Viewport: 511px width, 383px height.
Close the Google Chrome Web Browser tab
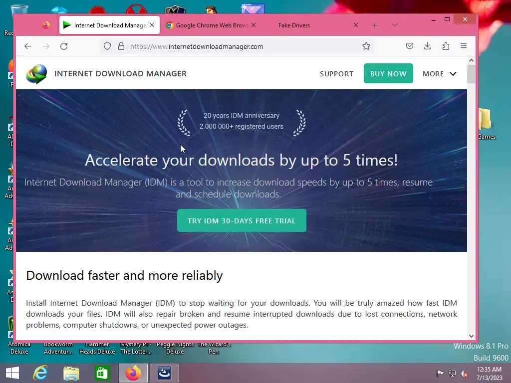pos(254,25)
